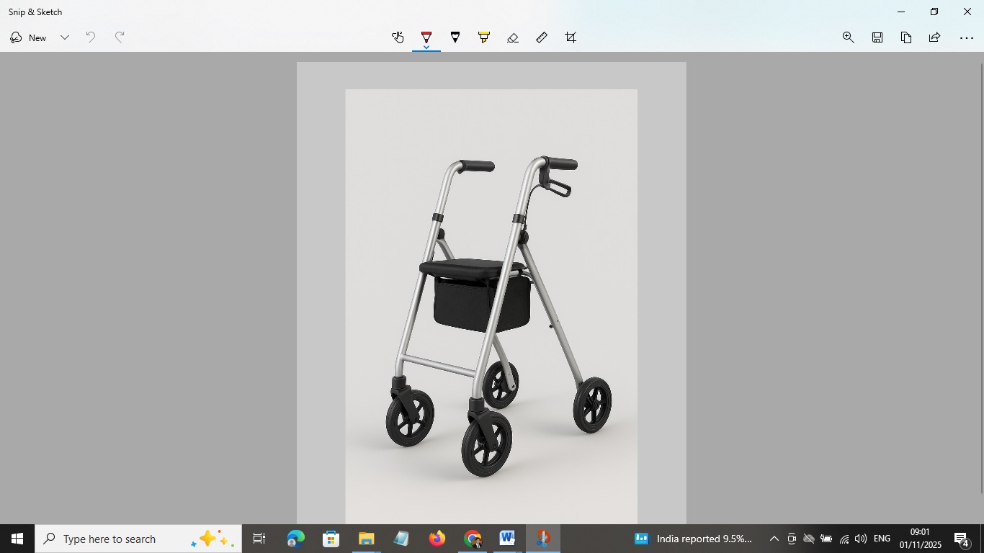Open the India reported news widget
The width and height of the screenshot is (984, 553).
point(693,539)
